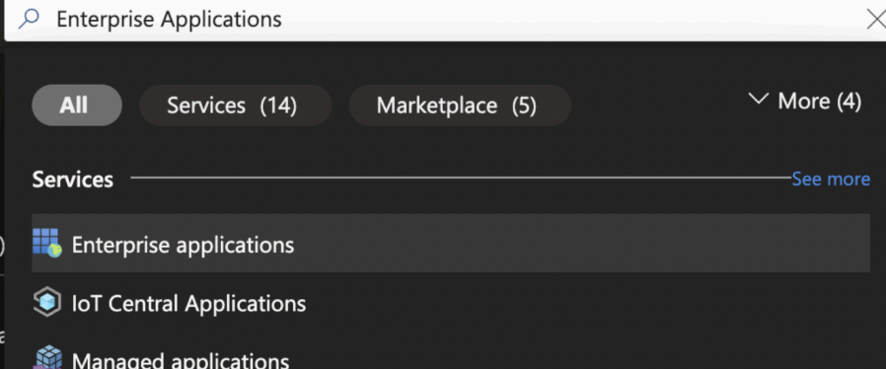Open Managed applications search result

coord(181,360)
